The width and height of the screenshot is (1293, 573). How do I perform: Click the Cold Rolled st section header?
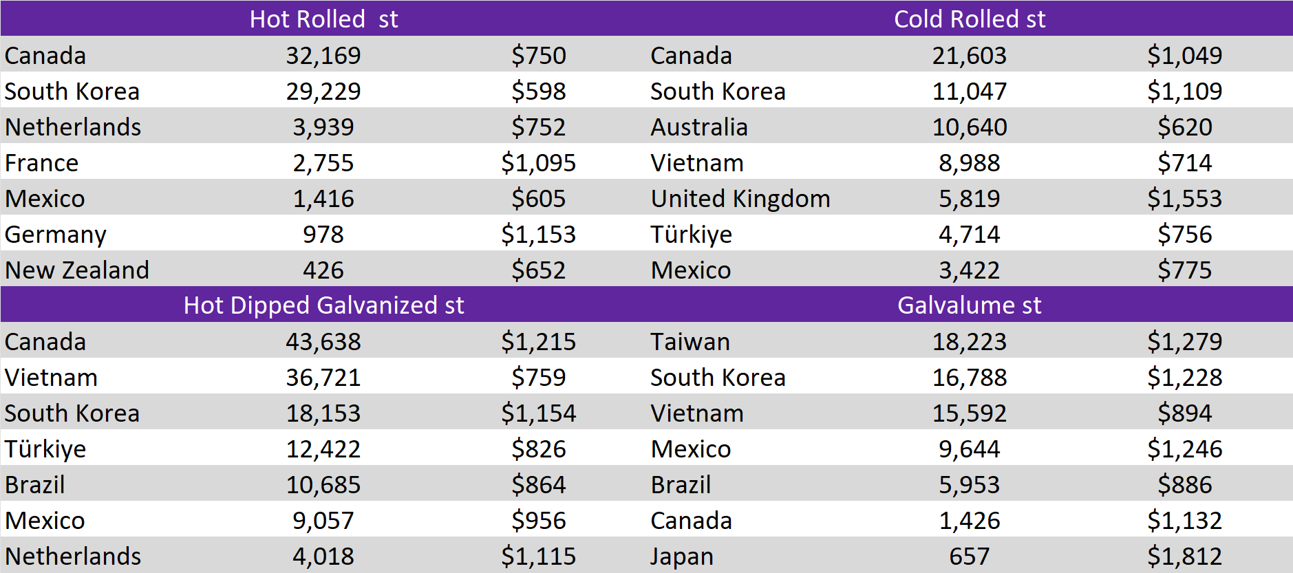(x=969, y=19)
